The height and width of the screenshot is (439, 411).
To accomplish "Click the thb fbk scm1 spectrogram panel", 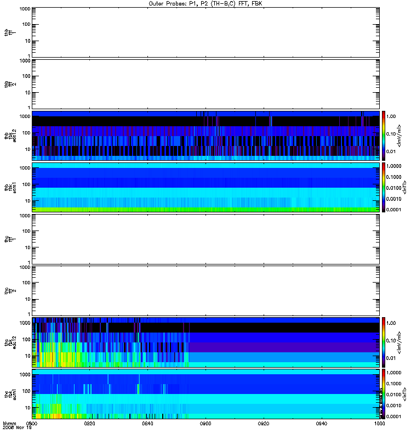I will [x=206, y=187].
